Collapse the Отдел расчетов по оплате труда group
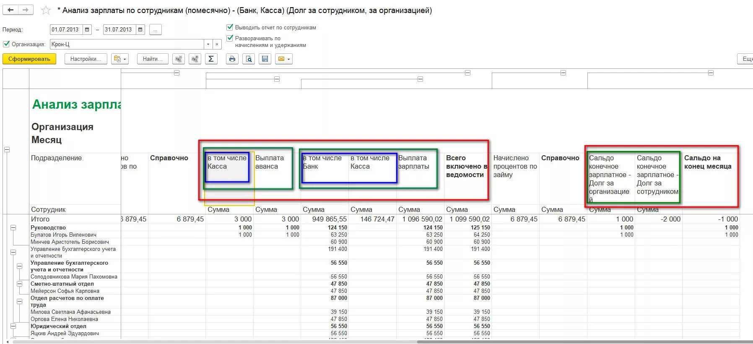753x344 pixels. tap(19, 302)
